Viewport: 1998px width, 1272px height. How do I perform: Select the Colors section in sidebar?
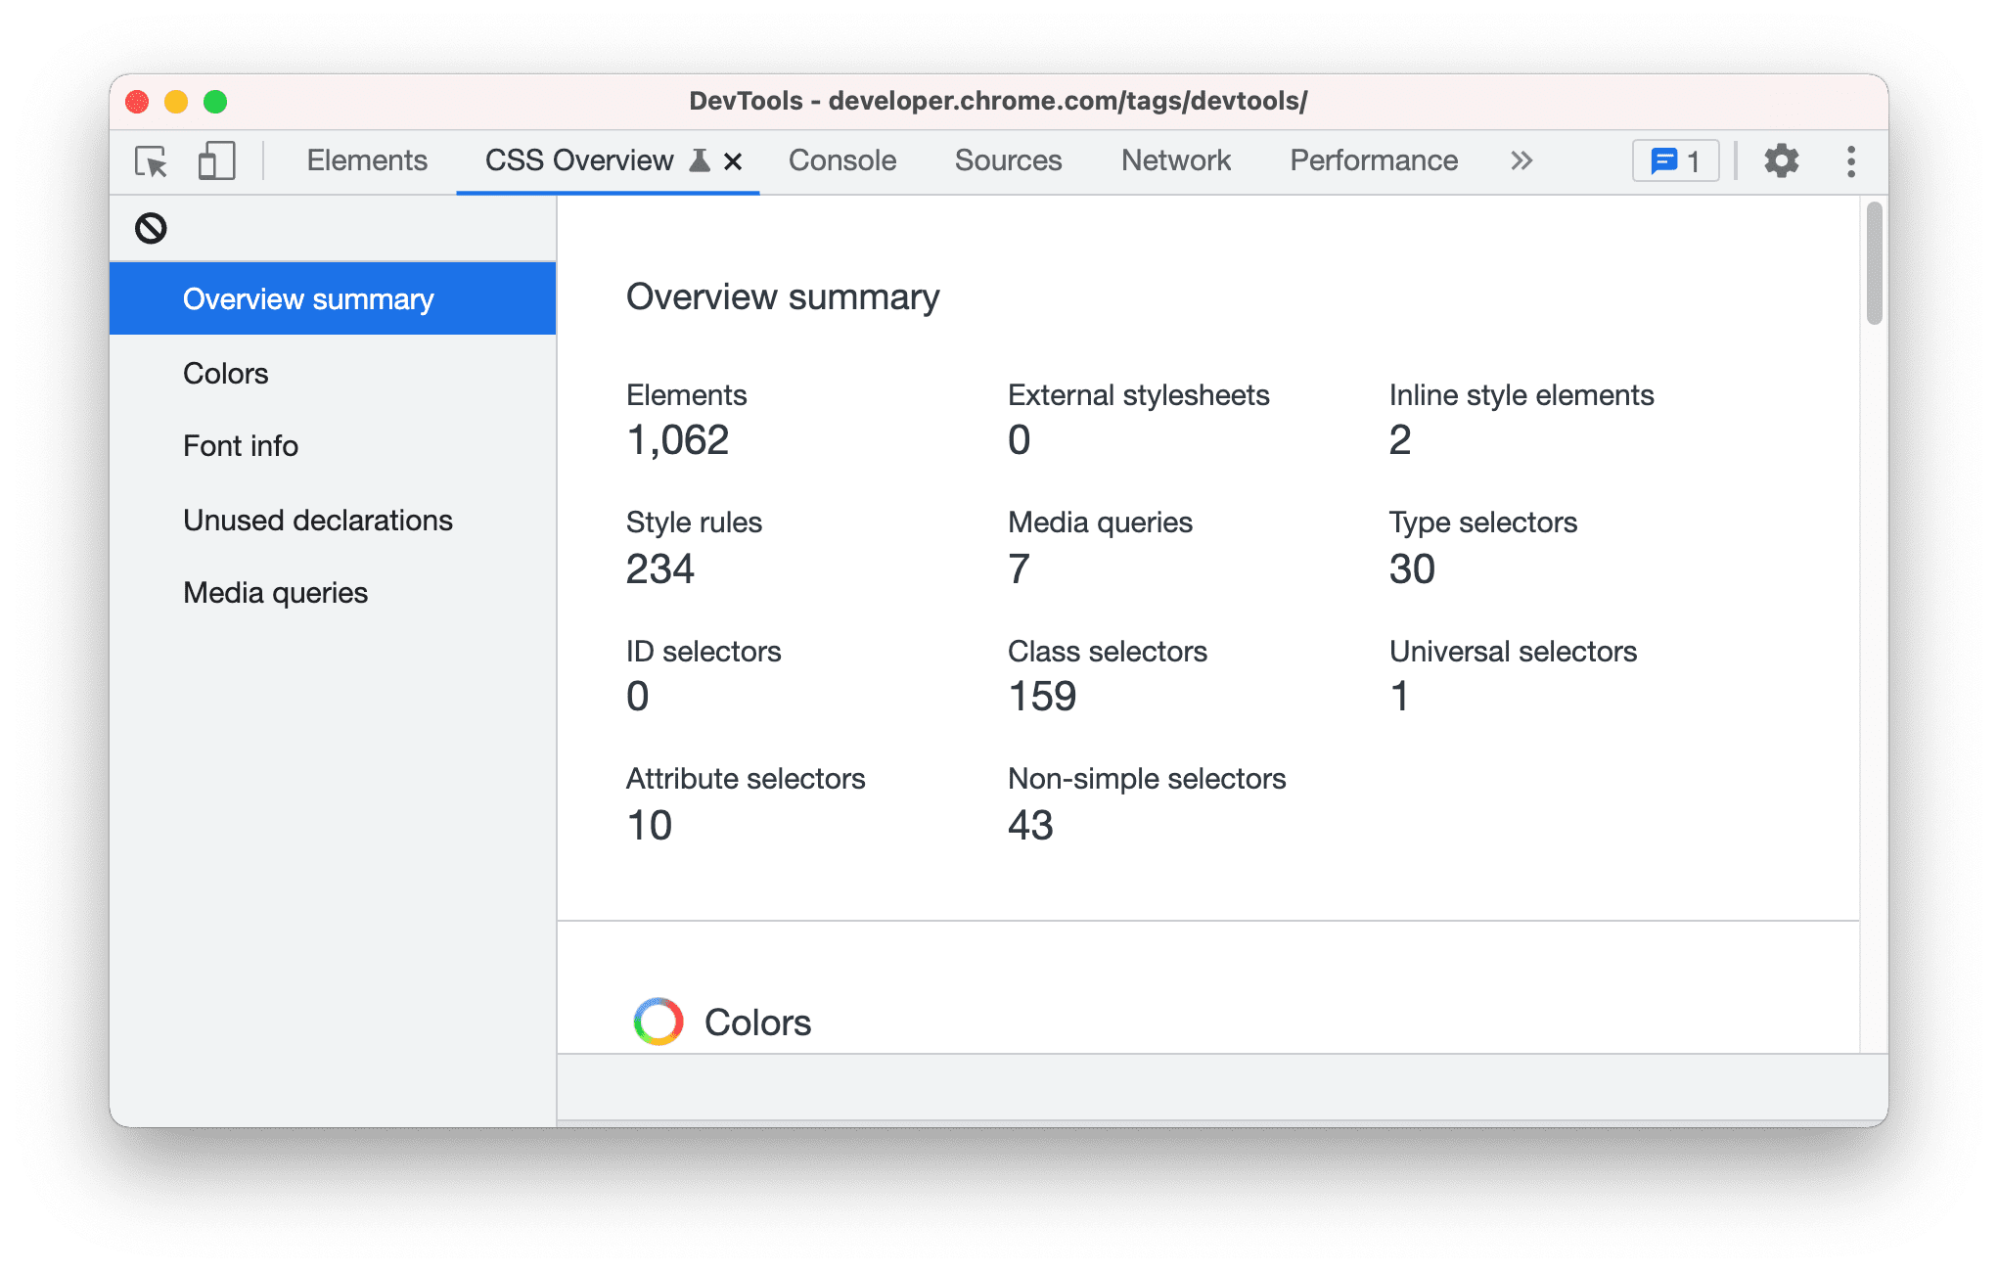226,373
